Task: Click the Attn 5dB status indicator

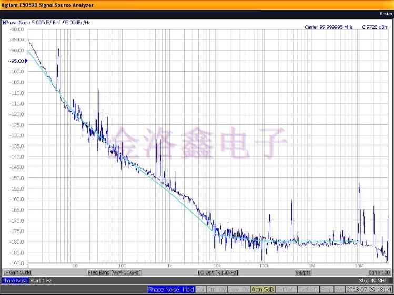Action: pyautogui.click(x=262, y=289)
